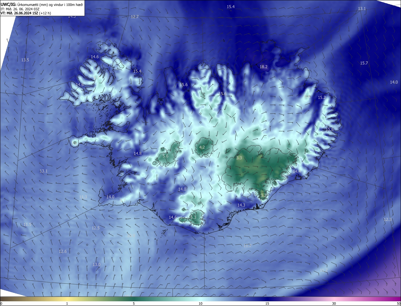Click the 30 tick on the color scale
Viewport: 401px width, 306px height.
point(334,303)
